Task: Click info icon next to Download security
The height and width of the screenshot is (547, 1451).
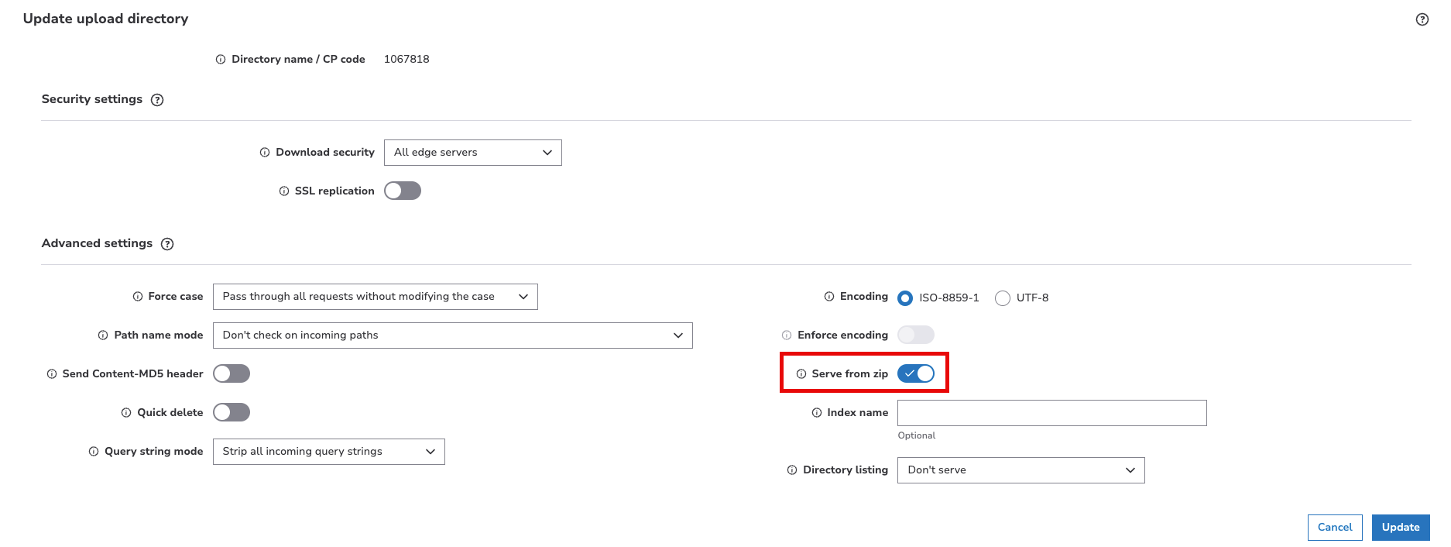Action: click(x=265, y=153)
